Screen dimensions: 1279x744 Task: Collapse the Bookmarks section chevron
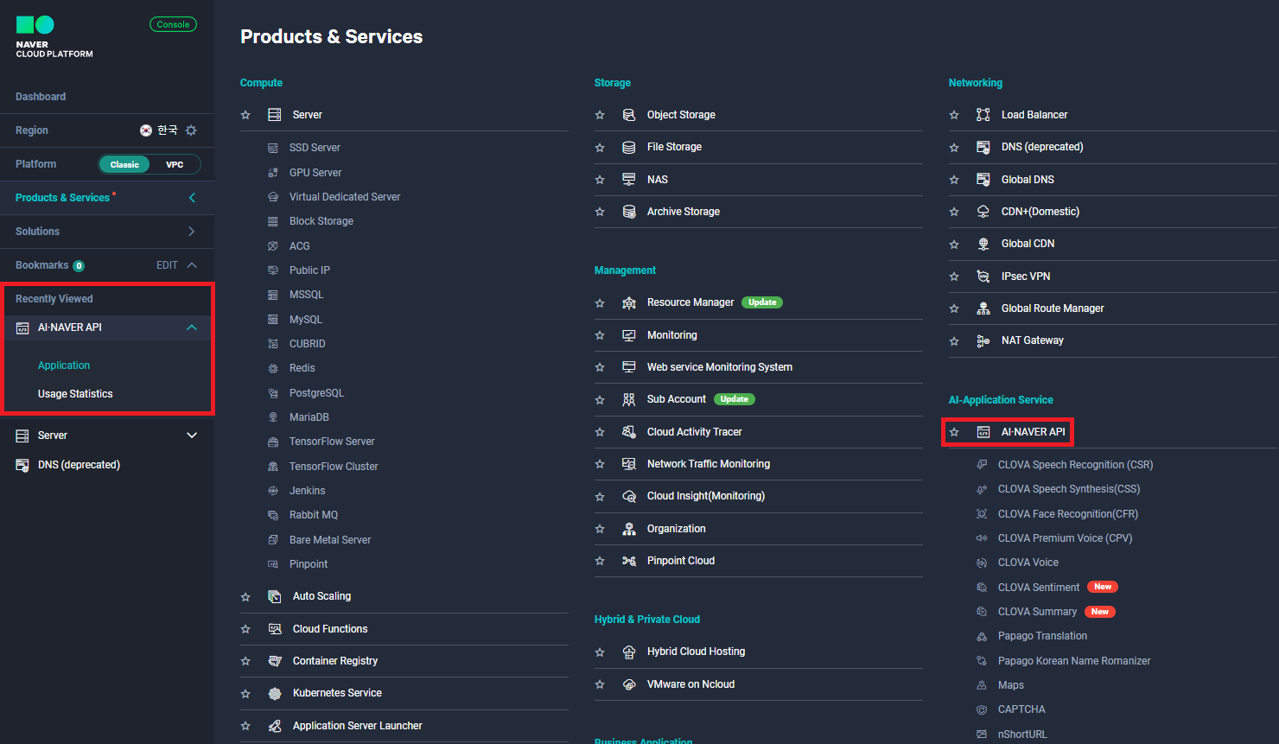[192, 265]
